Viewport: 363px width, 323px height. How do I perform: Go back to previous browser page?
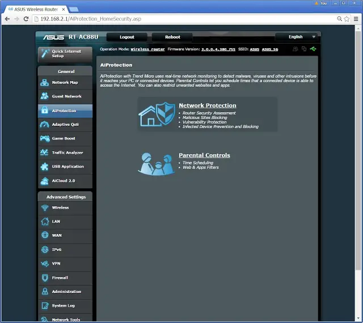coord(7,19)
